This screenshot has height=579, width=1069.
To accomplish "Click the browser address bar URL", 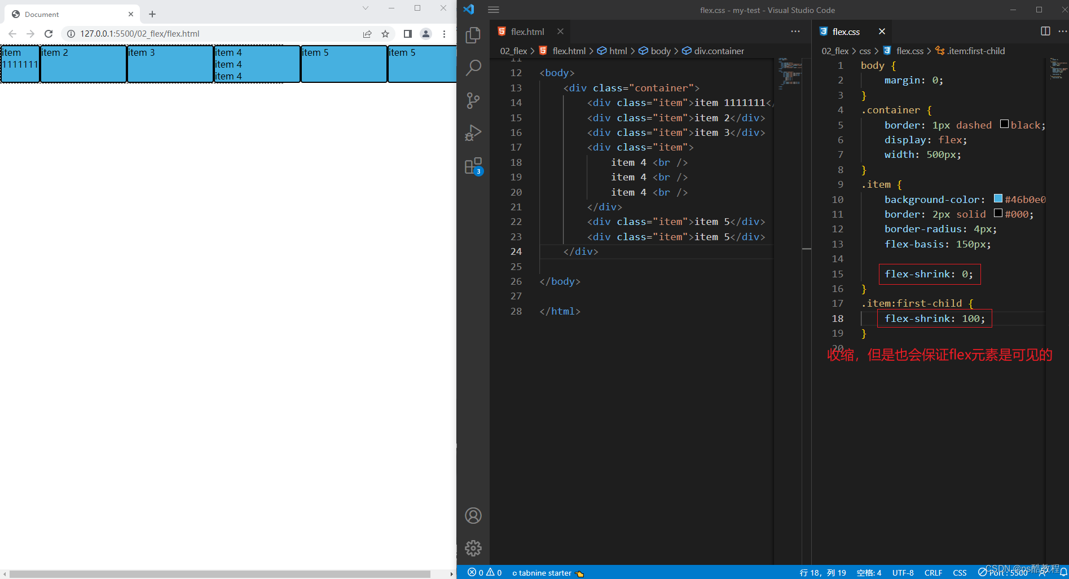I will [x=139, y=34].
